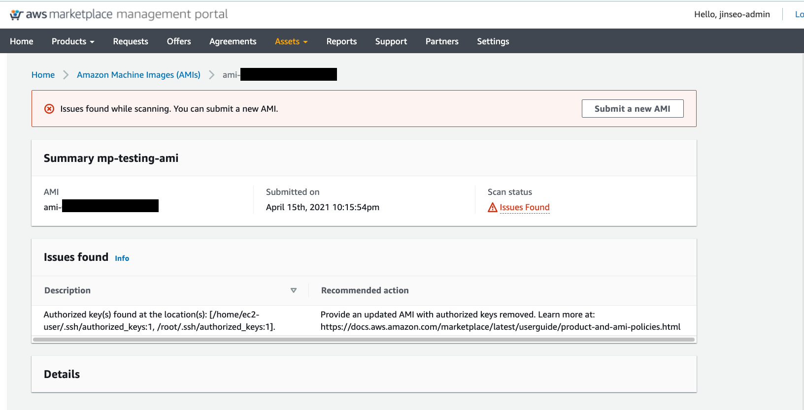Go to Home in navigation bar
Image resolution: width=804 pixels, height=410 pixels.
pyautogui.click(x=22, y=41)
